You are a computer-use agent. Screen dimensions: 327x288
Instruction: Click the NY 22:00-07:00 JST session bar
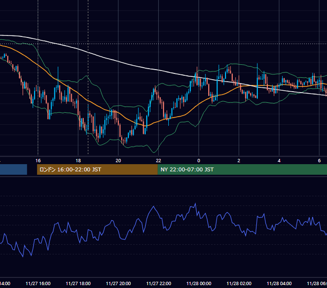click(x=242, y=169)
